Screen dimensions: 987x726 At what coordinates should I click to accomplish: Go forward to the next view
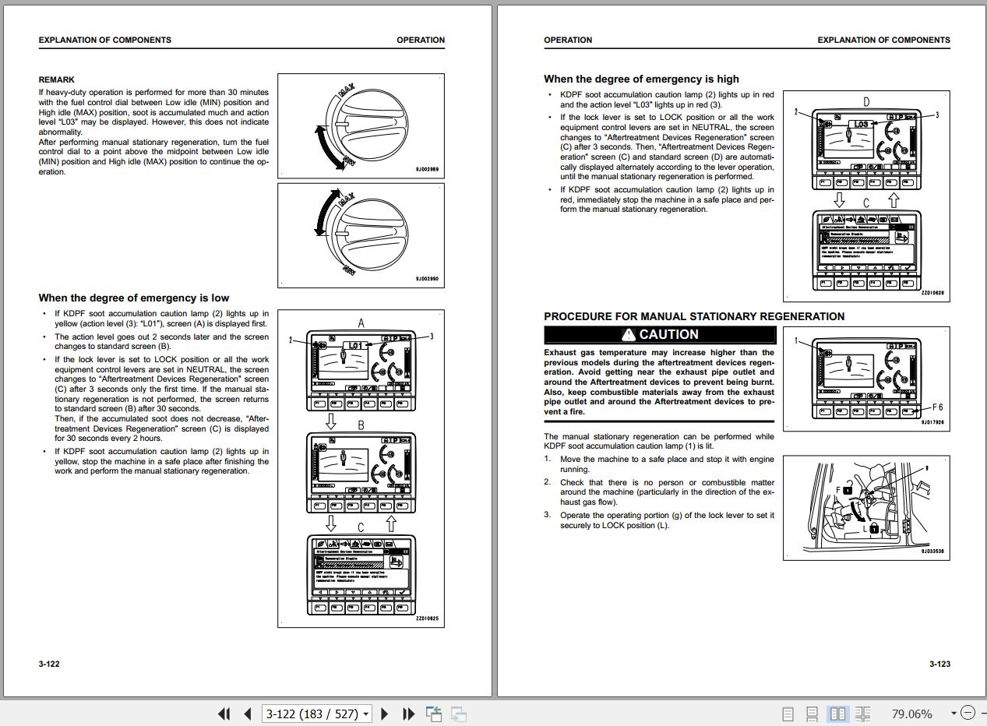[x=459, y=714]
